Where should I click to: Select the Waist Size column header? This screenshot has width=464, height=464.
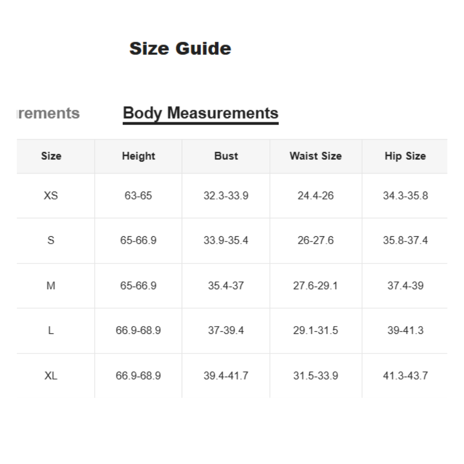(x=315, y=156)
